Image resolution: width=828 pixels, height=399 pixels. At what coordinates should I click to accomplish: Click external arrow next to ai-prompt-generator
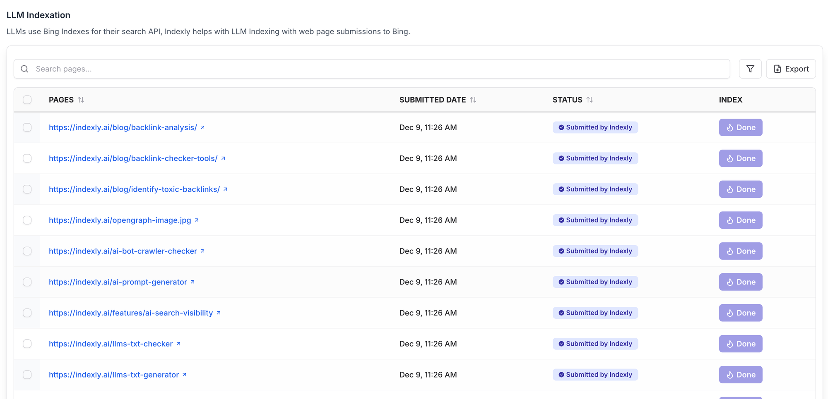[x=193, y=282]
